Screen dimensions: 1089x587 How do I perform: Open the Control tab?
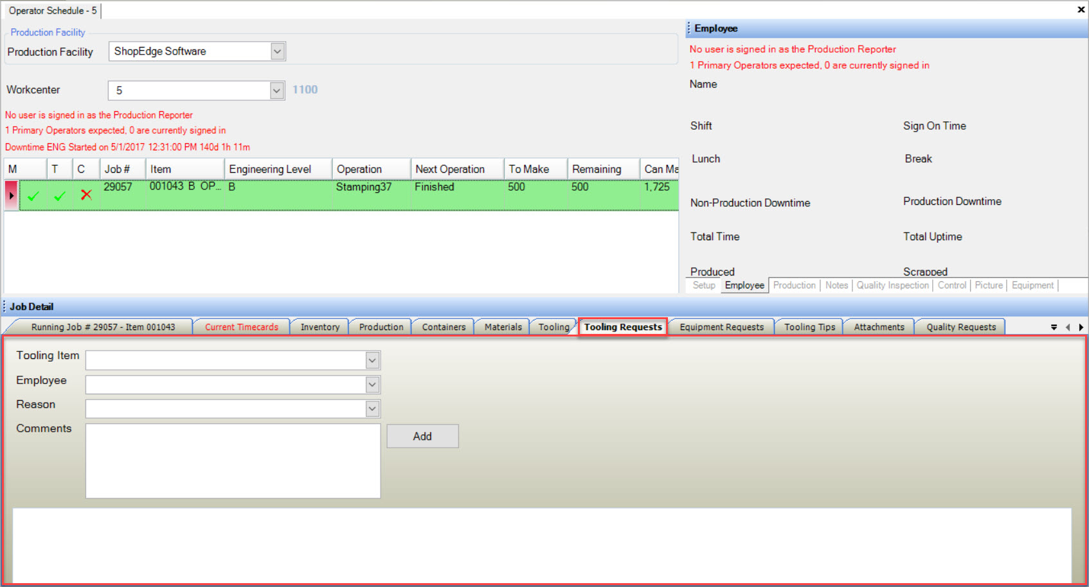click(x=951, y=285)
